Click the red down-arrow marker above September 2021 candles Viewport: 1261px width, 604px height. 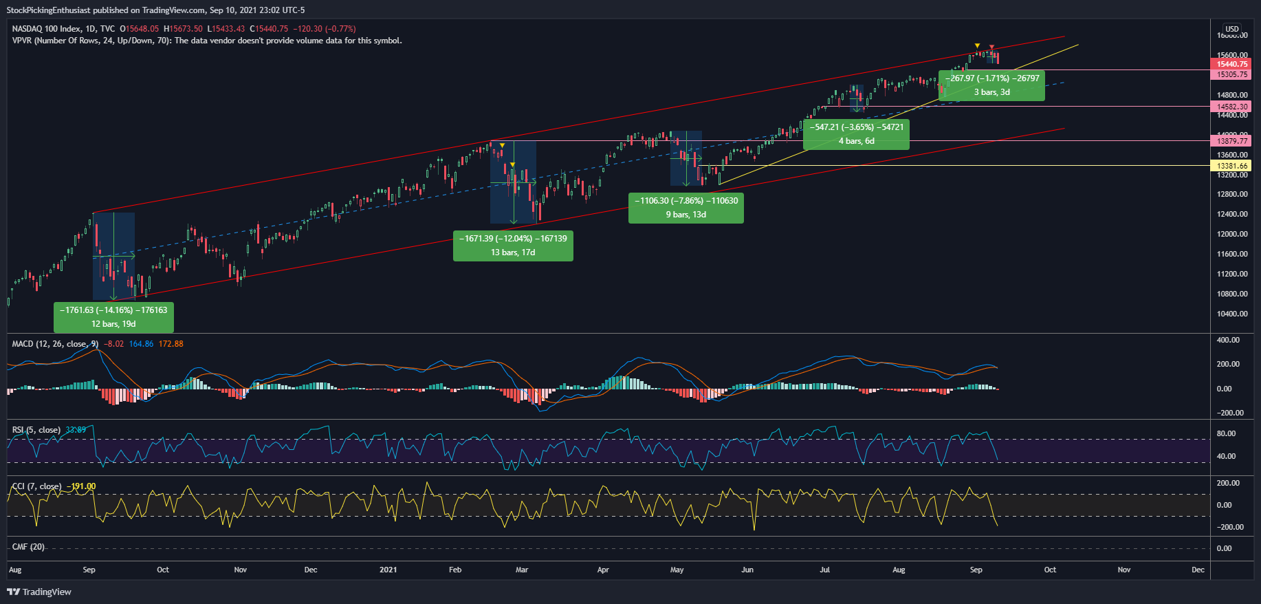pos(991,47)
